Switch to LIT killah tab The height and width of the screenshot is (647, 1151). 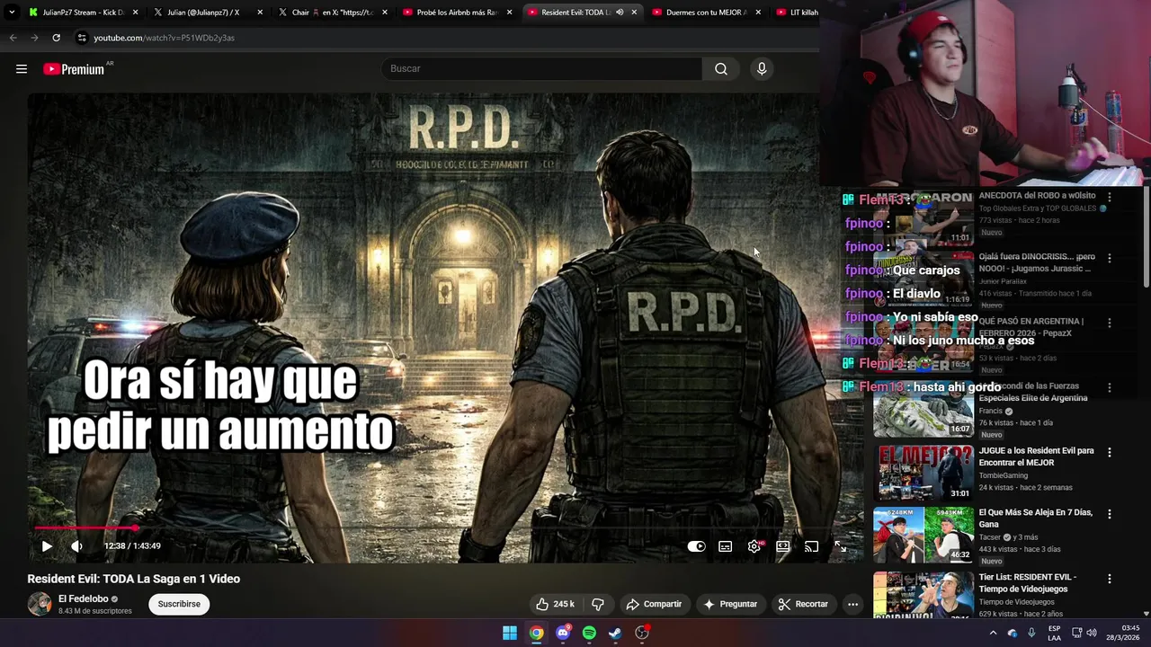[798, 13]
